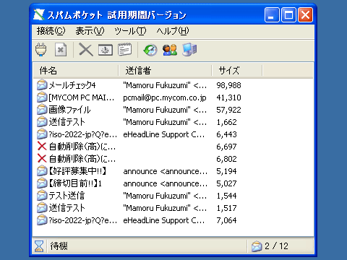347x260 pixels.
Task: Open the ヘルプ(H) menu
Action: coord(173,31)
